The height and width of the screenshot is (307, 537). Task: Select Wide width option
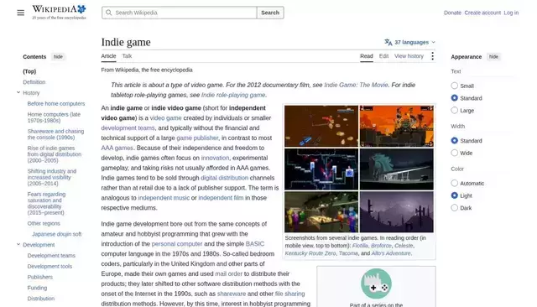pos(454,153)
